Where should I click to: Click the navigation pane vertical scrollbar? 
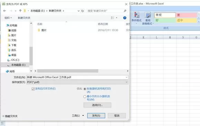(x=31, y=56)
